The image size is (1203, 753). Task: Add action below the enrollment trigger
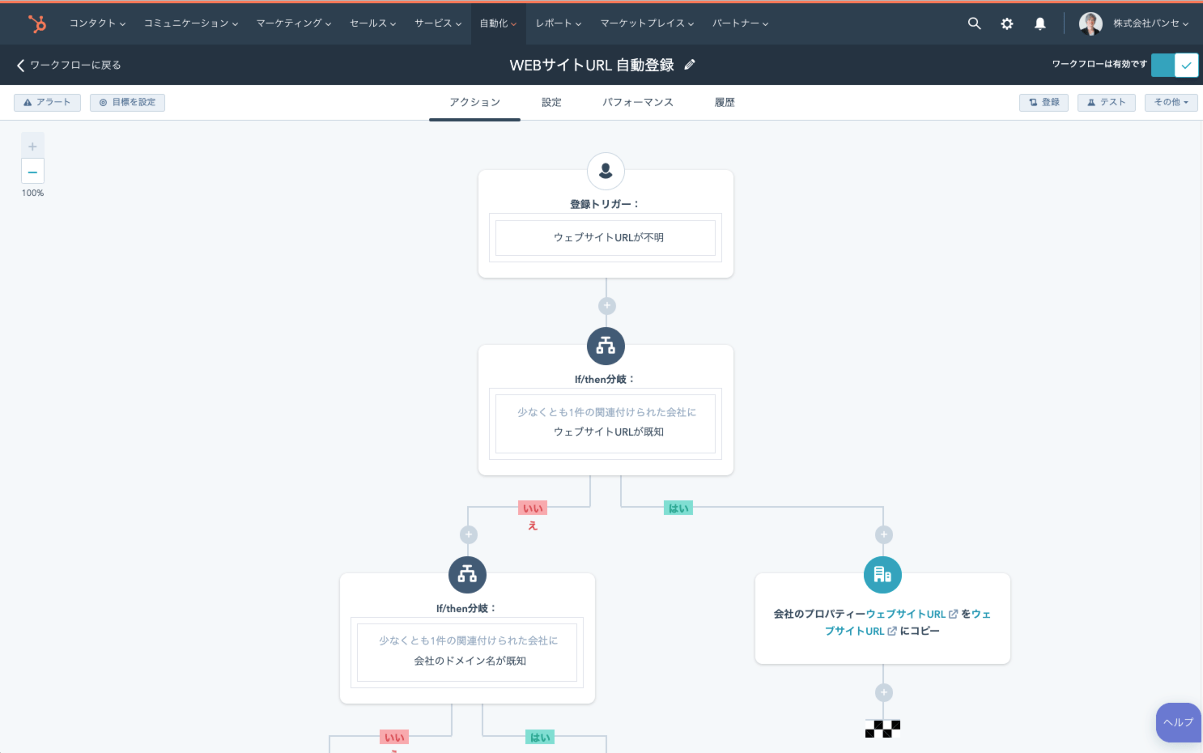[606, 306]
